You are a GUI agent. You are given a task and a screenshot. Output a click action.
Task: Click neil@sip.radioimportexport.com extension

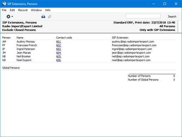[x=131, y=56]
